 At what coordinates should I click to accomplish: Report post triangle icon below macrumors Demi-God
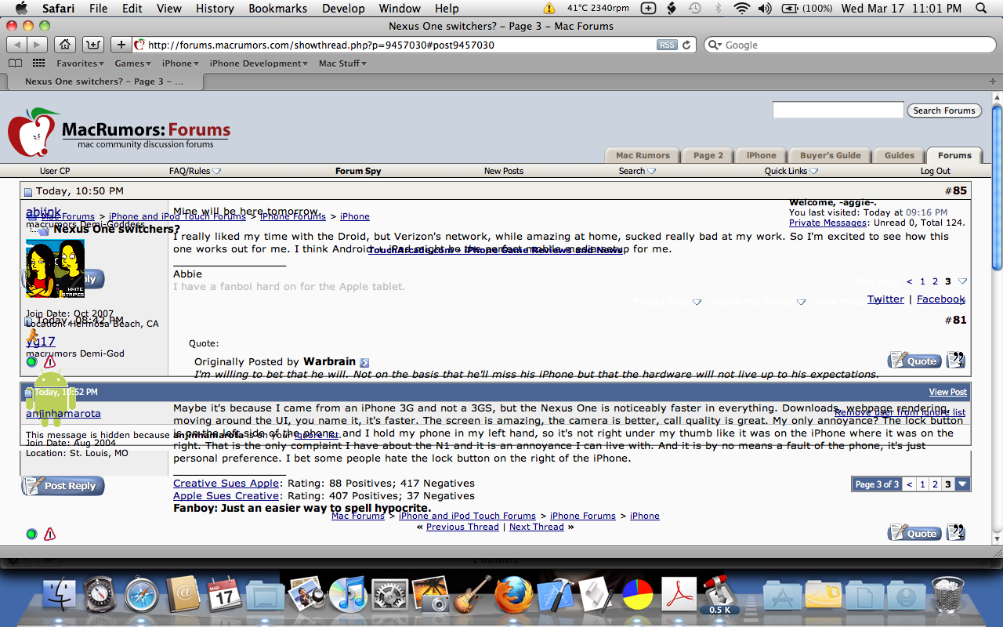49,362
